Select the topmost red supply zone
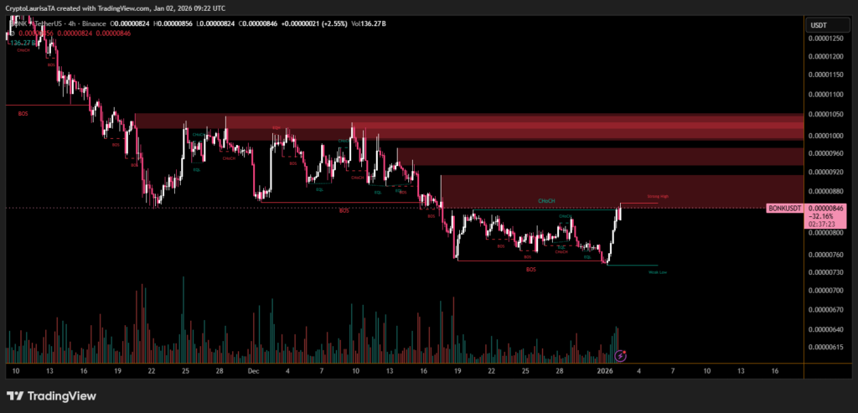The width and height of the screenshot is (858, 413). (468, 126)
